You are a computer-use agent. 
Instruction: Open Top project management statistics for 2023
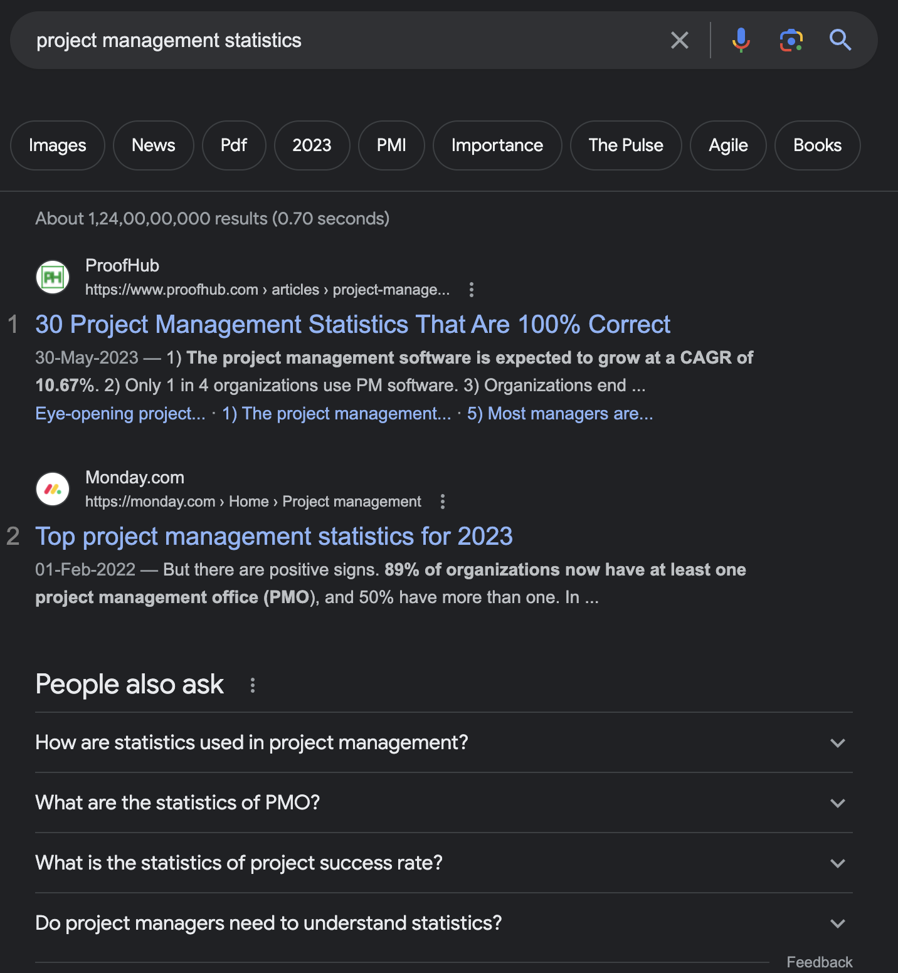click(x=274, y=537)
